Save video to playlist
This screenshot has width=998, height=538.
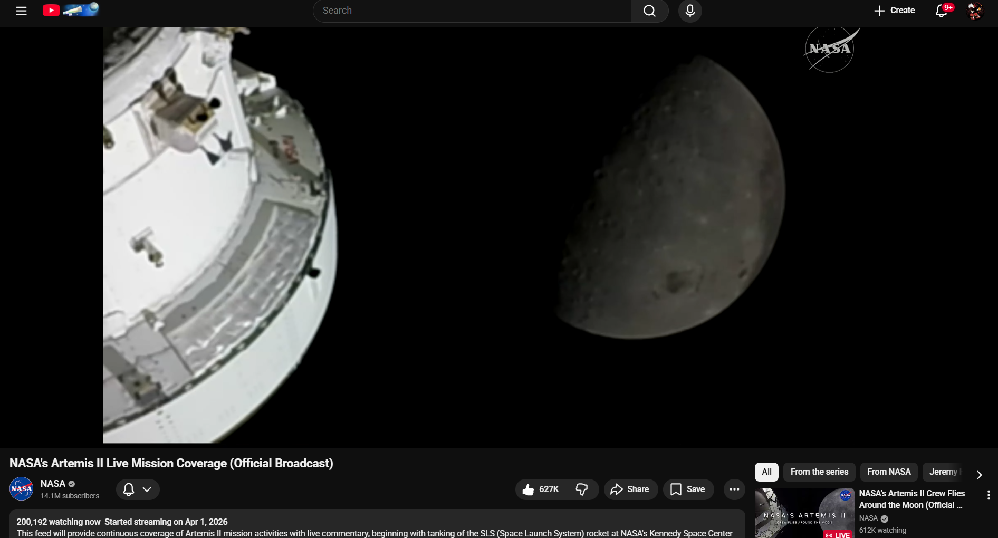click(688, 489)
